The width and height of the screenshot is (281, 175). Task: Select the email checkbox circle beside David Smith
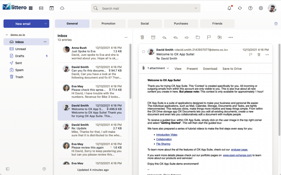point(144,52)
